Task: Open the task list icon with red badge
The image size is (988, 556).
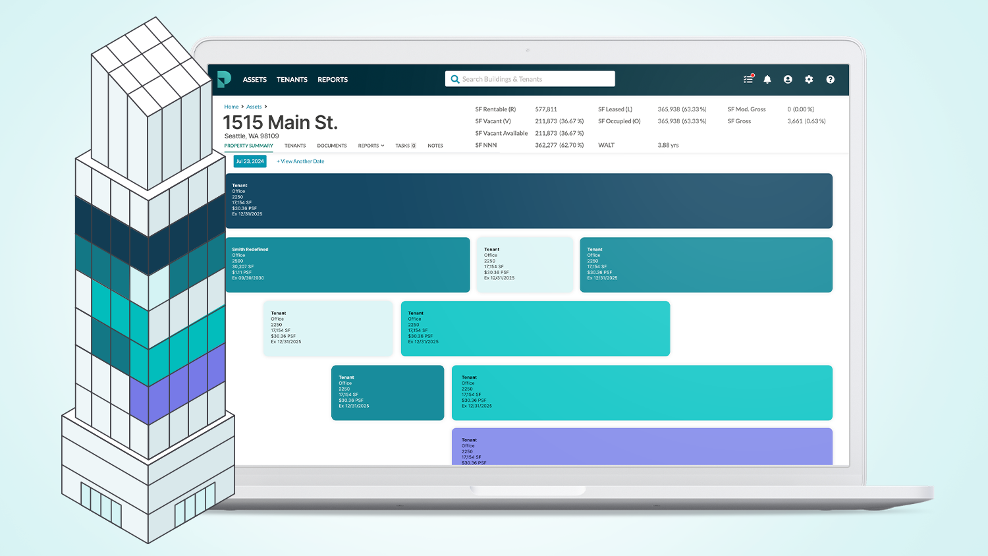Action: tap(748, 79)
